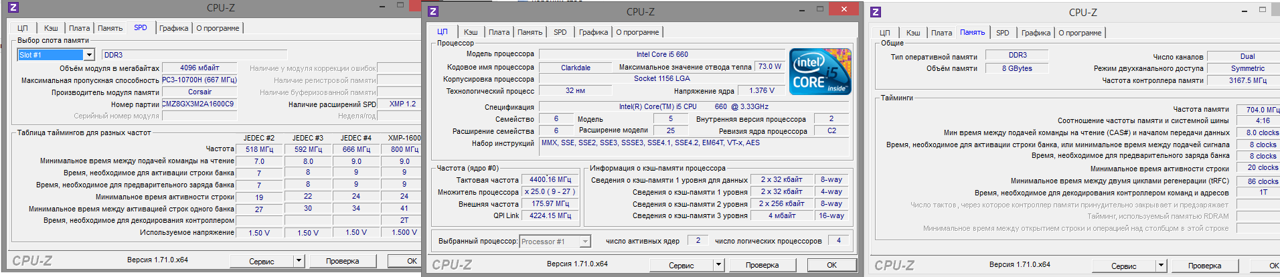Click the instruction set list field
This screenshot has width=1280, height=277.
[694, 147]
